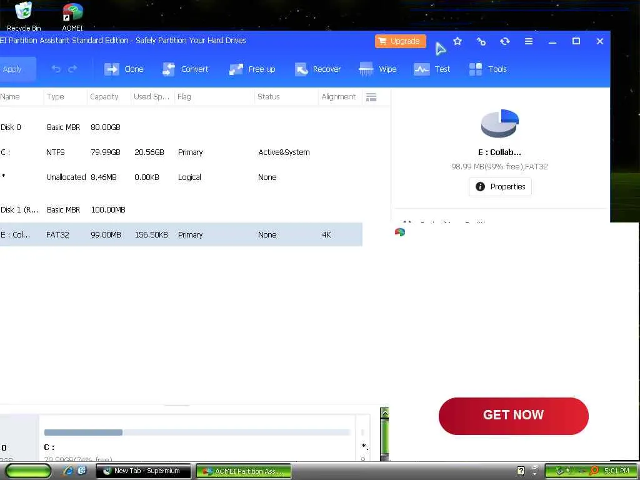640x480 pixels.
Task: Open the column settings list icon
Action: (371, 97)
